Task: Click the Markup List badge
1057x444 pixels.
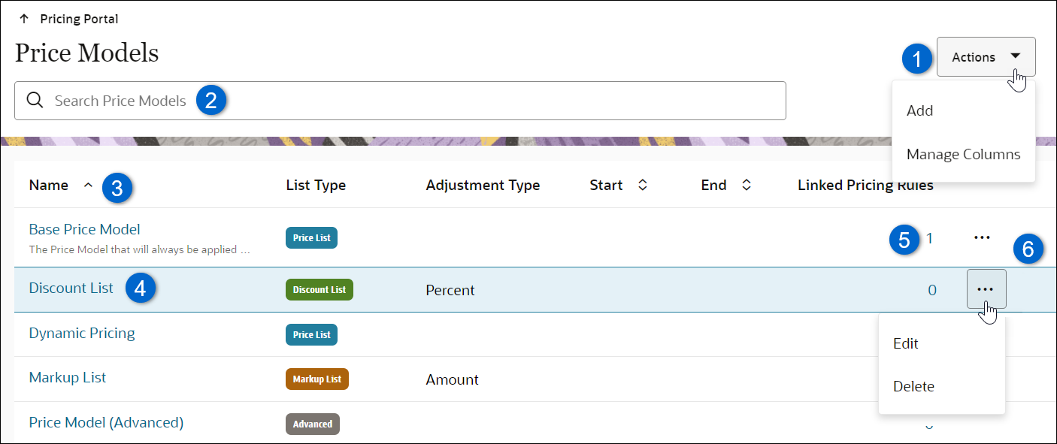Action: (x=316, y=379)
